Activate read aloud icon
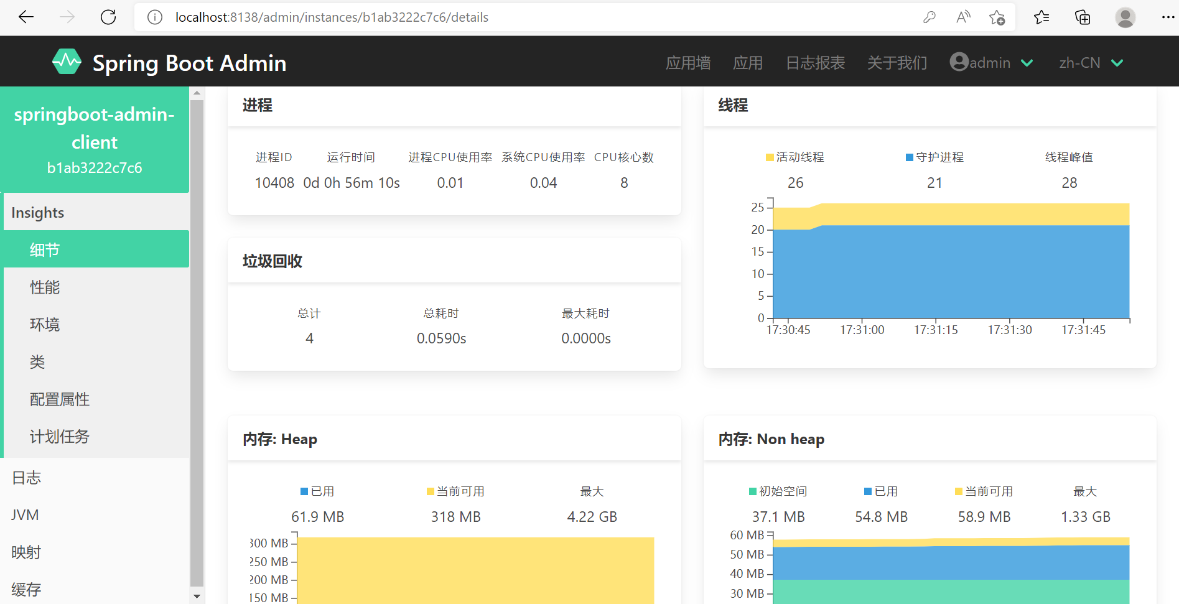 tap(963, 17)
